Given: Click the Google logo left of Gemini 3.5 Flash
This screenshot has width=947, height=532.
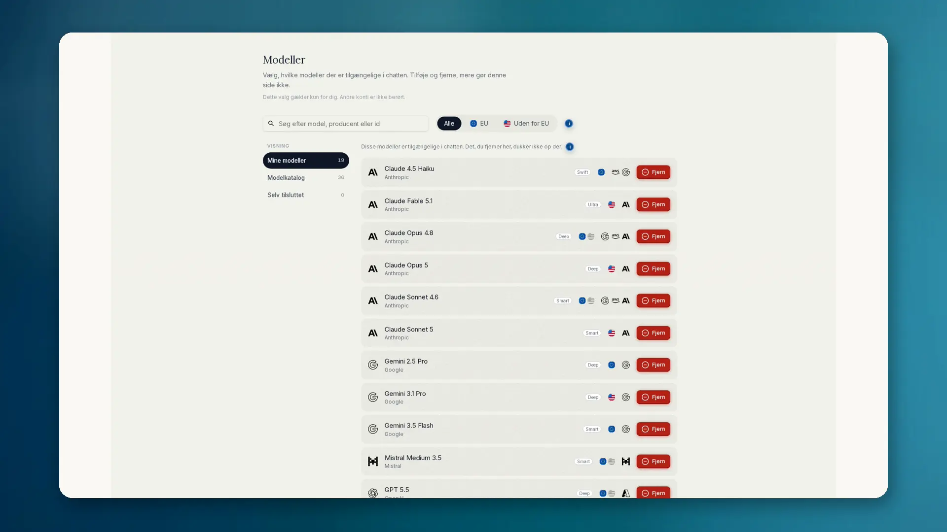Looking at the screenshot, I should coord(373,430).
